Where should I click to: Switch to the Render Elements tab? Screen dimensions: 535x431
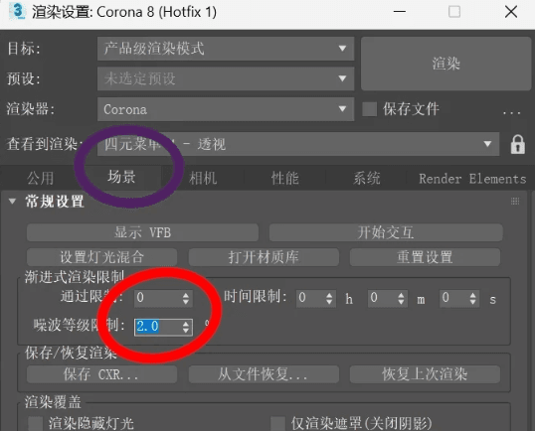(x=472, y=179)
